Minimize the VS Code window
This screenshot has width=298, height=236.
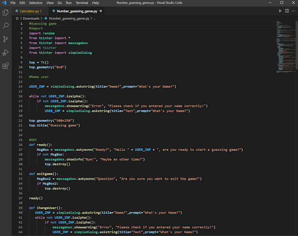coord(270,3)
